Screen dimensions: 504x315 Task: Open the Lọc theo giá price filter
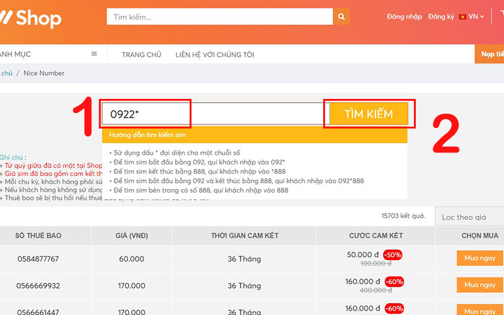click(x=469, y=217)
